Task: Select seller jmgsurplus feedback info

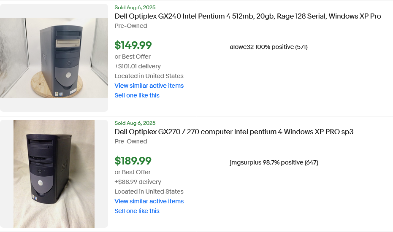Action: 274,162
